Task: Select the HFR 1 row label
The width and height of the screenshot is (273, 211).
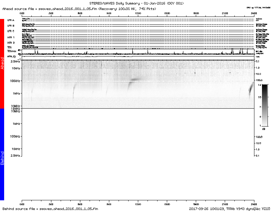Action: pos(11,37)
